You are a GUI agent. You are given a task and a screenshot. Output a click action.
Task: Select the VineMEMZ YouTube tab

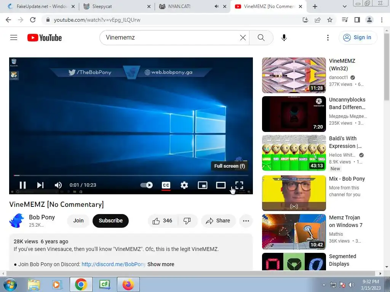[269, 6]
